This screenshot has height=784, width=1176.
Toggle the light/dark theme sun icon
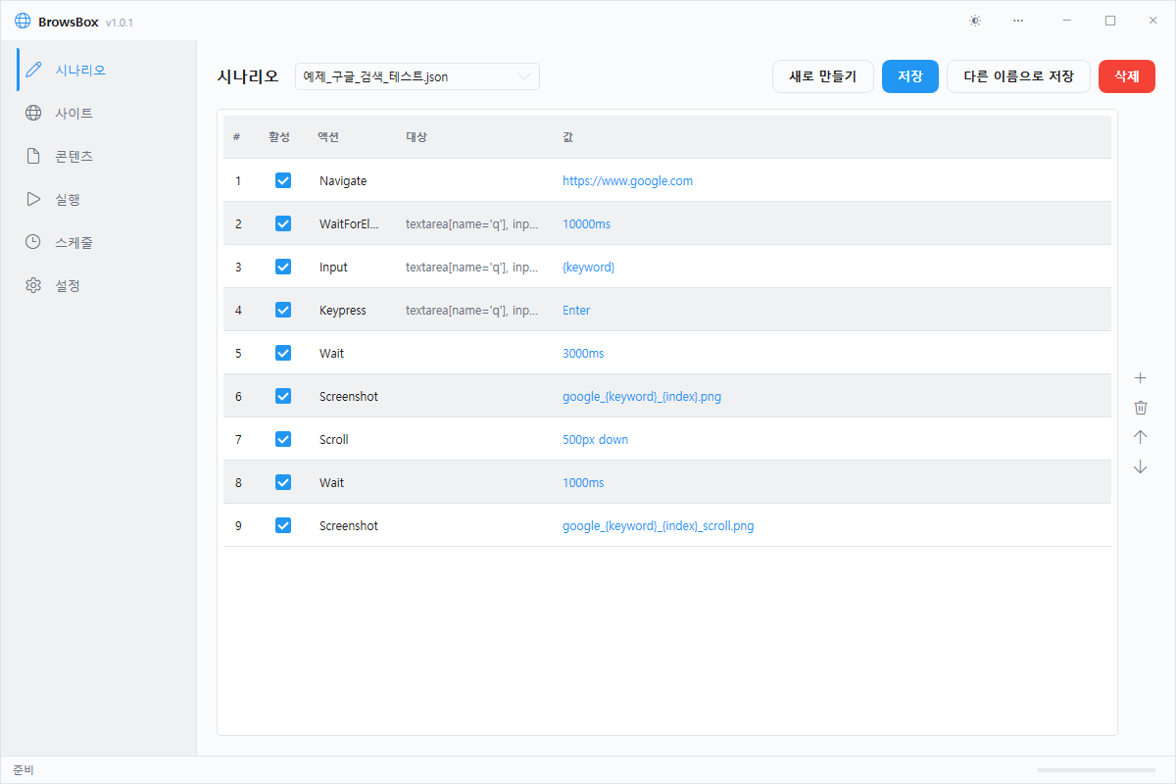[974, 21]
